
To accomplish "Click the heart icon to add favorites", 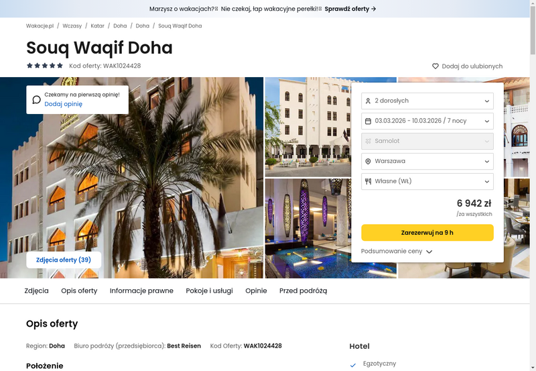I will 435,66.
